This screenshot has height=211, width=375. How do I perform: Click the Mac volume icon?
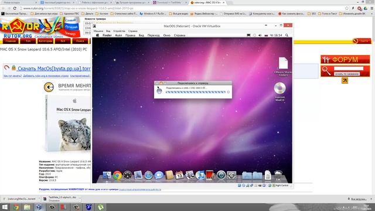point(260,35)
